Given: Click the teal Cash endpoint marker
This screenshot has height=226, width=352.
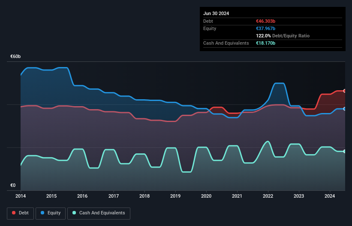Looking at the screenshot, I should [x=345, y=151].
